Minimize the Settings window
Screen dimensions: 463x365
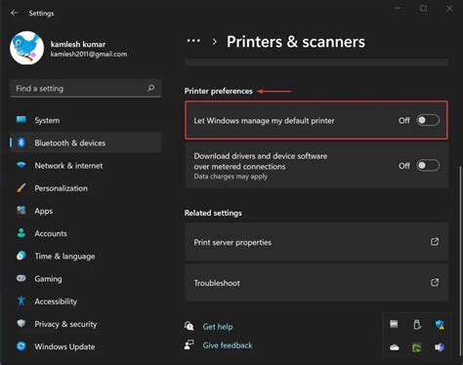[398, 8]
